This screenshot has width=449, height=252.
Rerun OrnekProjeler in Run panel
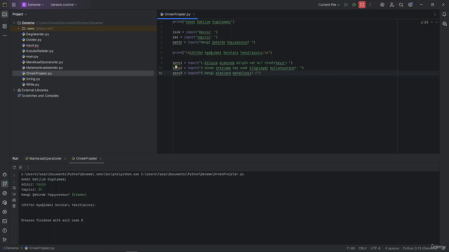pos(14,167)
